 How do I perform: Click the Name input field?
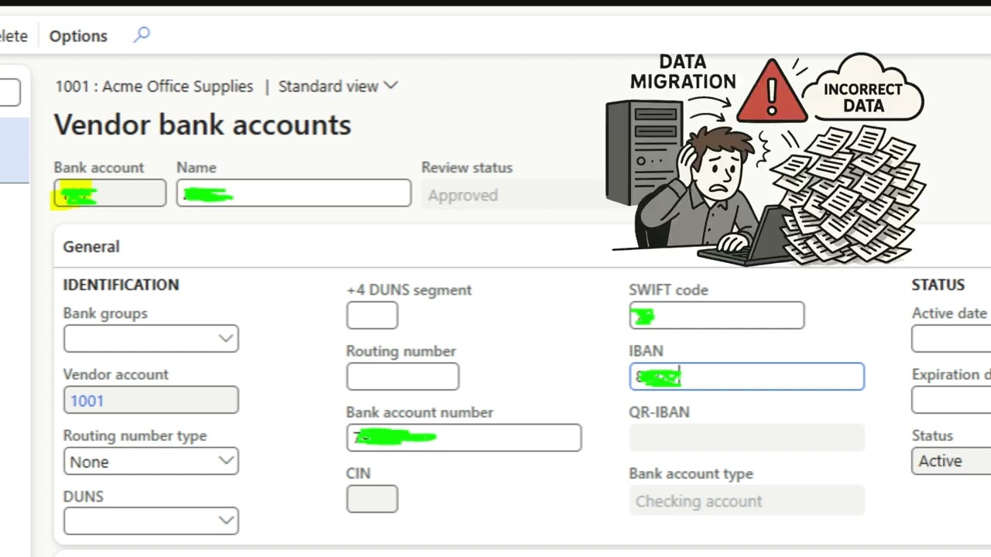click(293, 193)
